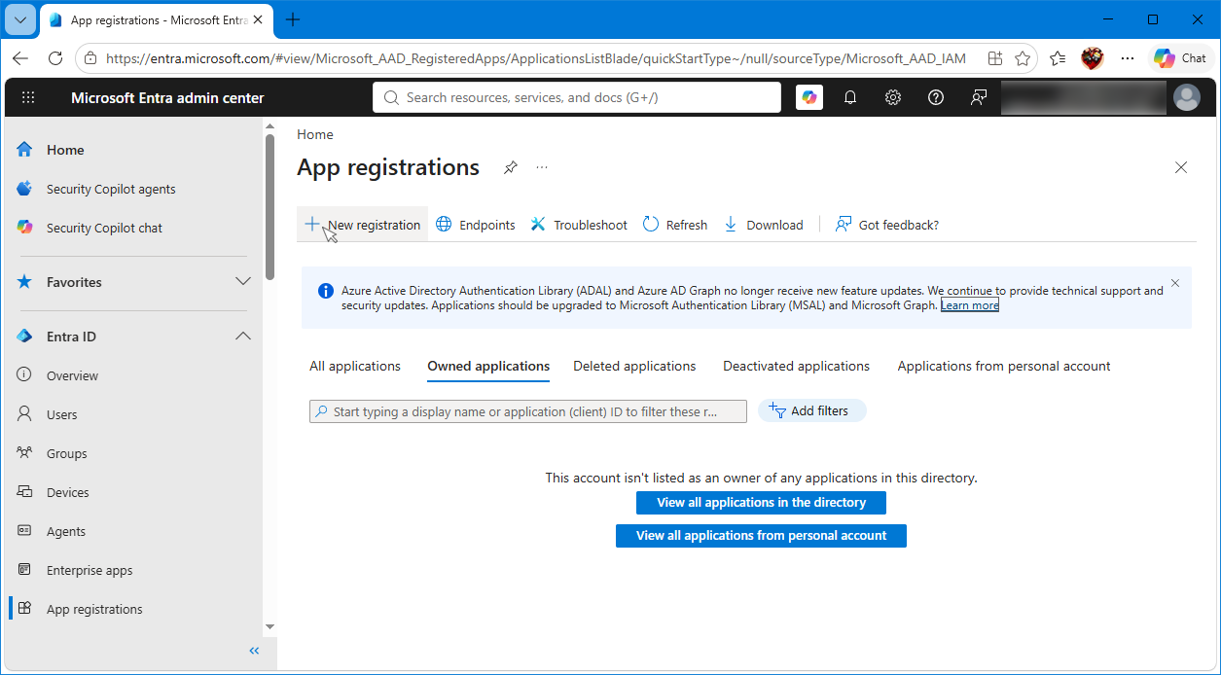Click the application name filter box
1221x675 pixels.
coord(528,411)
